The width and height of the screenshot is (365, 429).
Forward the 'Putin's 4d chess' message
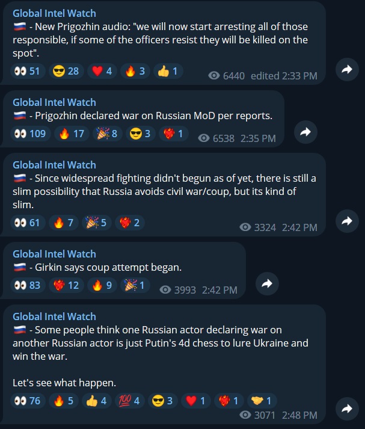(x=347, y=409)
